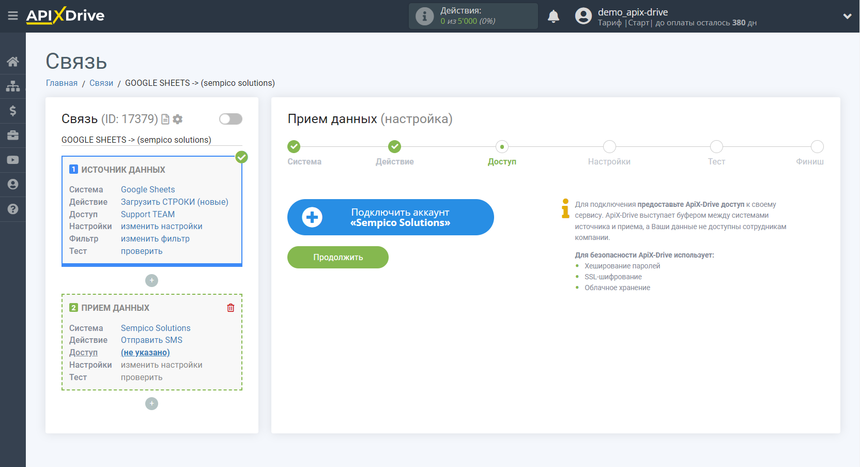
Task: Click the tariff Старт text
Action: [639, 23]
